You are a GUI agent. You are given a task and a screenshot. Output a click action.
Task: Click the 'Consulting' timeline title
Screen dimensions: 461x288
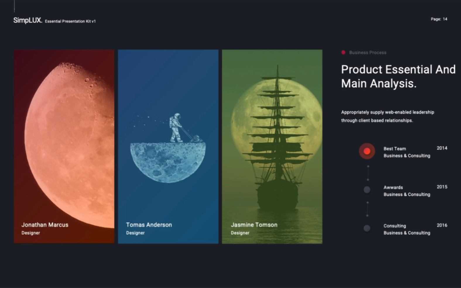[395, 226]
